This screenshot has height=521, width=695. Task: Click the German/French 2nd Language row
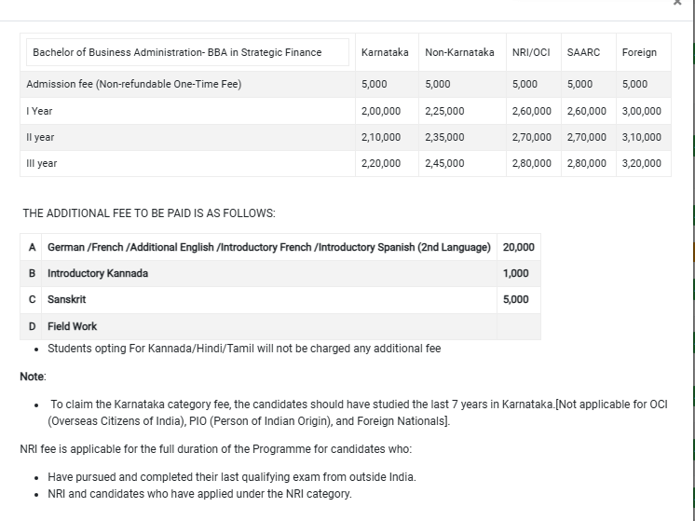click(268, 247)
